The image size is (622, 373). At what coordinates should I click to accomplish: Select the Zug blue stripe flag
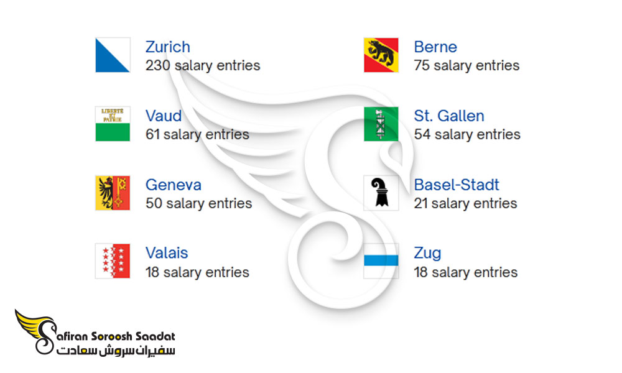pyautogui.click(x=381, y=261)
